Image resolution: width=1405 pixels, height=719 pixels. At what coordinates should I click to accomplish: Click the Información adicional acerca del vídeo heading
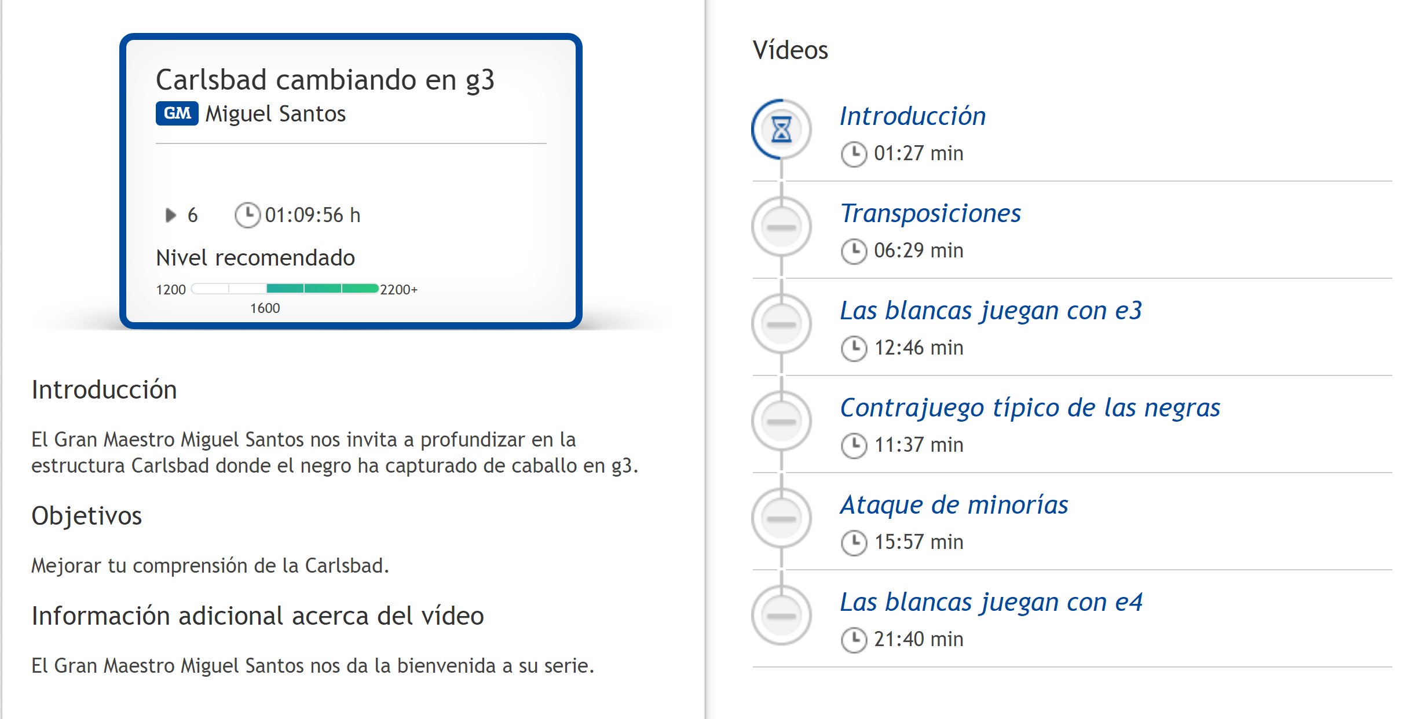click(x=258, y=616)
